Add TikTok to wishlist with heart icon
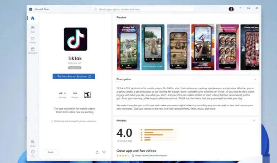This screenshot has width=277, height=163. (104, 152)
